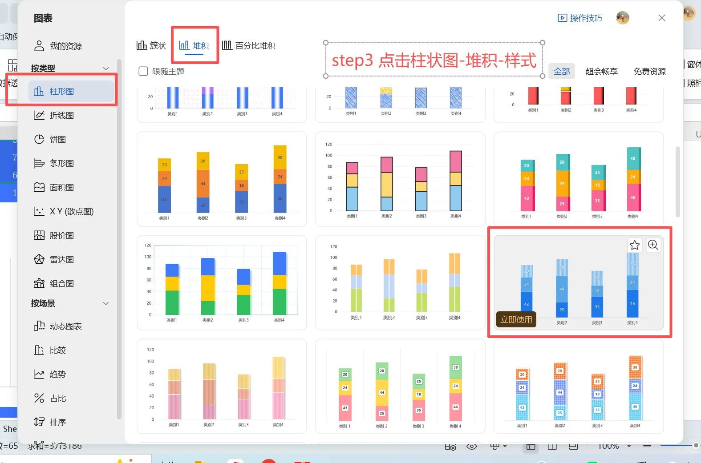
Task: Click the left sidebar scrollbar
Action: tap(119, 239)
